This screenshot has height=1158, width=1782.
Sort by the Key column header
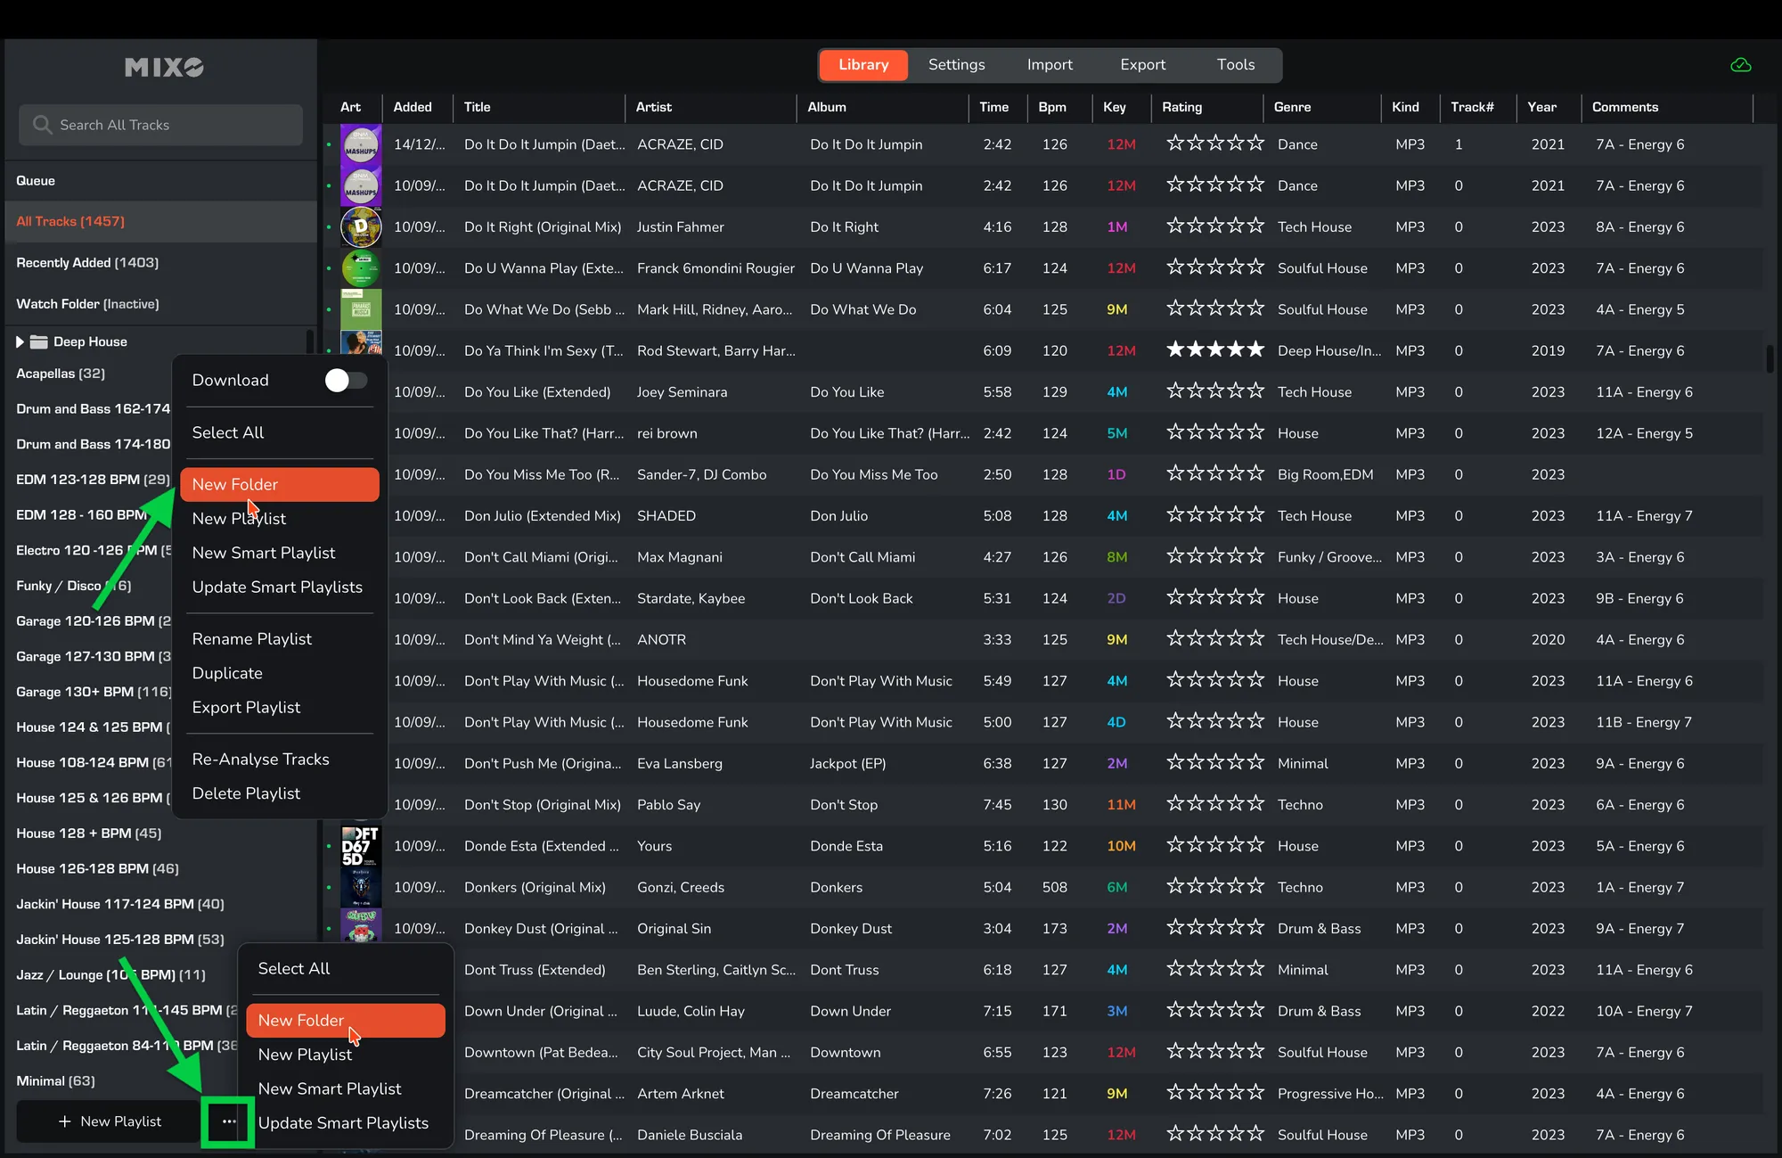[1114, 107]
